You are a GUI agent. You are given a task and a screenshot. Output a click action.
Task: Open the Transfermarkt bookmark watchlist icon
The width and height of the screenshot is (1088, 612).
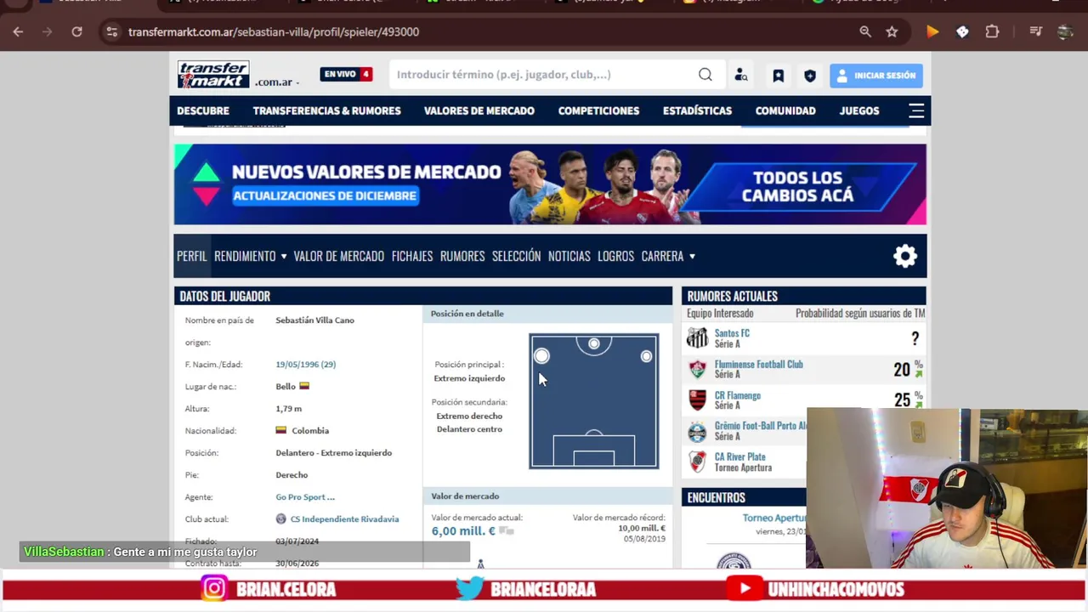click(778, 76)
